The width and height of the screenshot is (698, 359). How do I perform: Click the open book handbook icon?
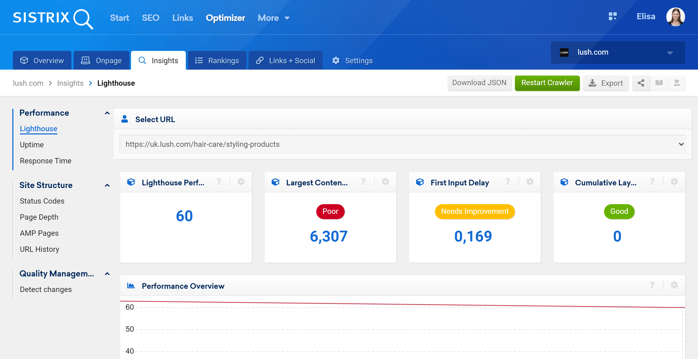click(659, 83)
